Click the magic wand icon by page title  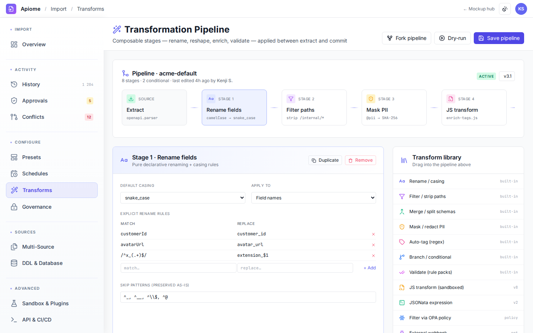tap(117, 29)
